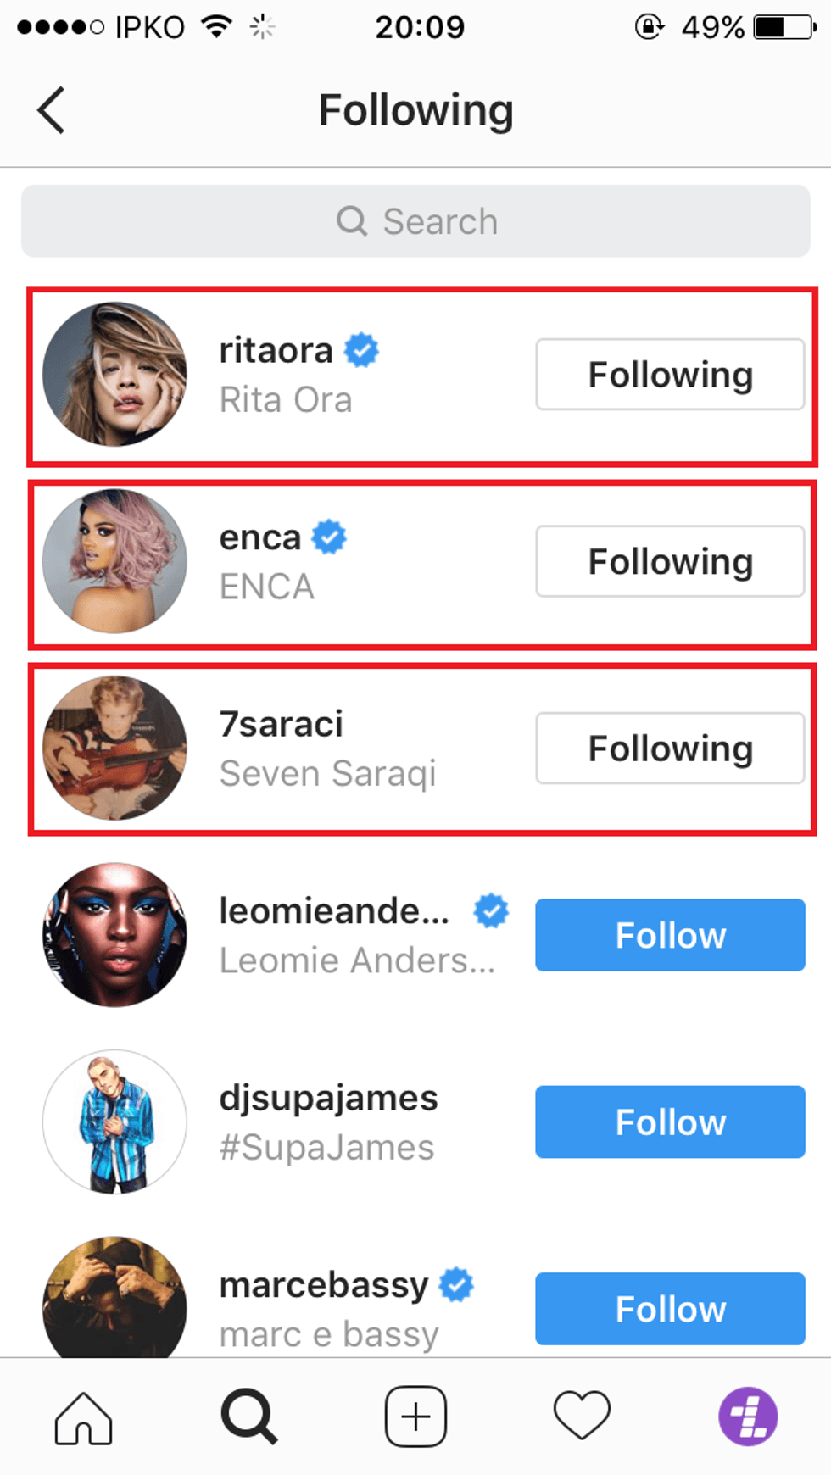
Task: Open enca profile picture
Action: (x=114, y=560)
